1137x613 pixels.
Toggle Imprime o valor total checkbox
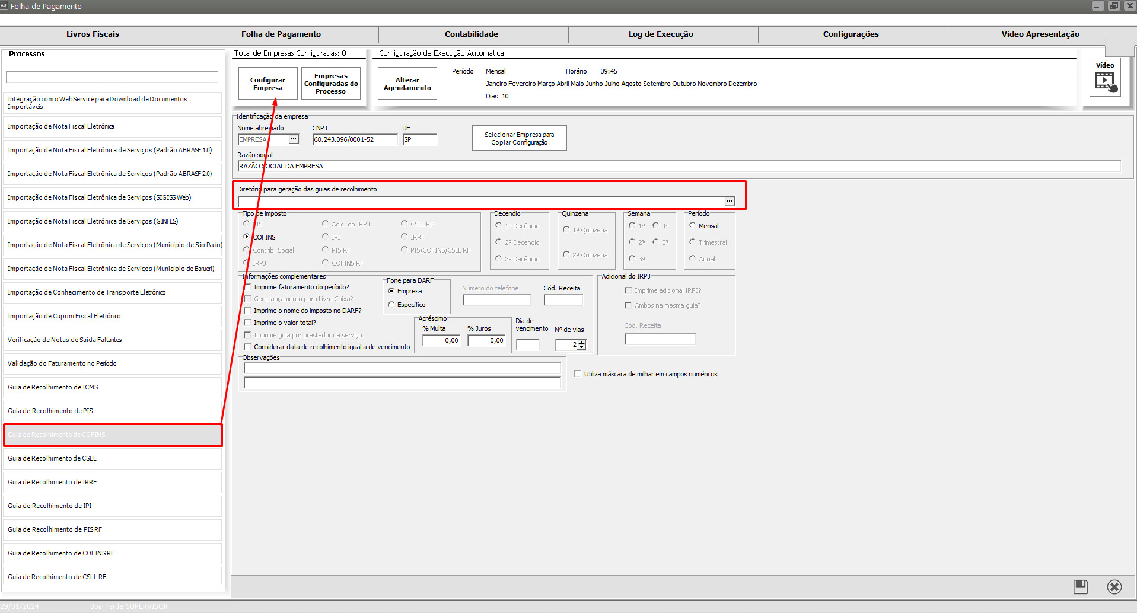tap(248, 323)
